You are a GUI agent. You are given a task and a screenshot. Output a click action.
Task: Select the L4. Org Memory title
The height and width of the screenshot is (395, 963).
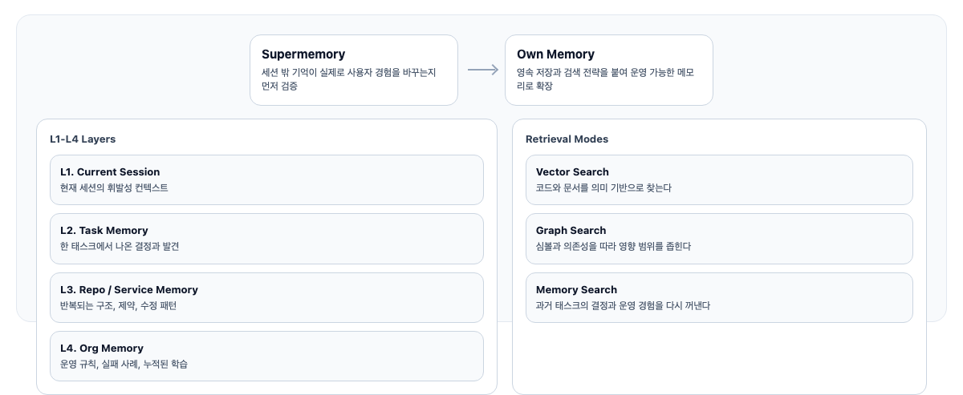[x=102, y=348]
